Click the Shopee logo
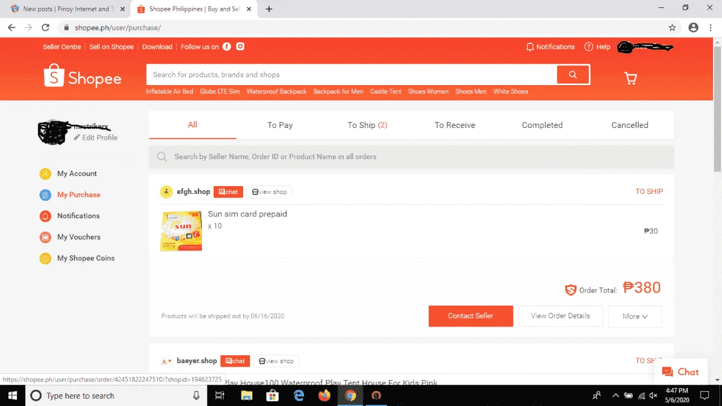The height and width of the screenshot is (406, 722). pos(83,76)
